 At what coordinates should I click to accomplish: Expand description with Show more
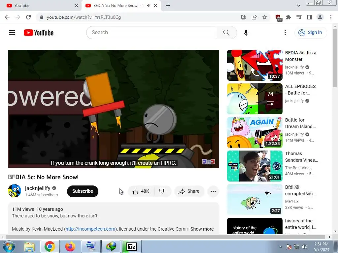click(202, 229)
